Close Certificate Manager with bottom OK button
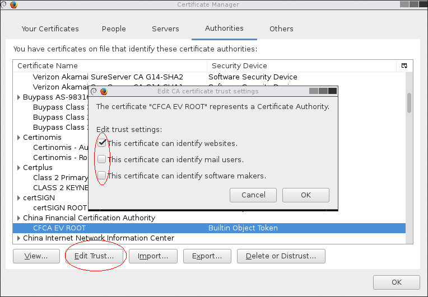The image size is (428, 297). pos(397,282)
